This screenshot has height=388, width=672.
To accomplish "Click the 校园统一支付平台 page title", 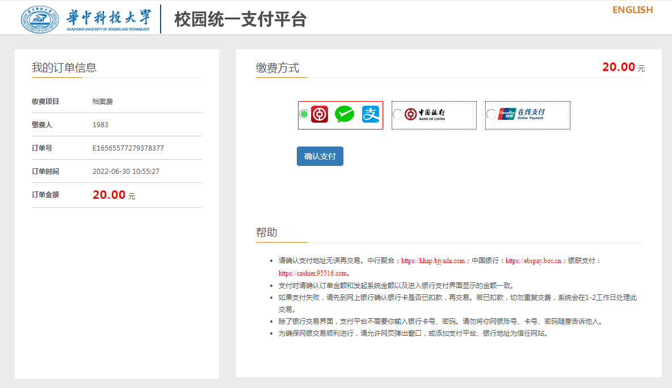I will (241, 19).
